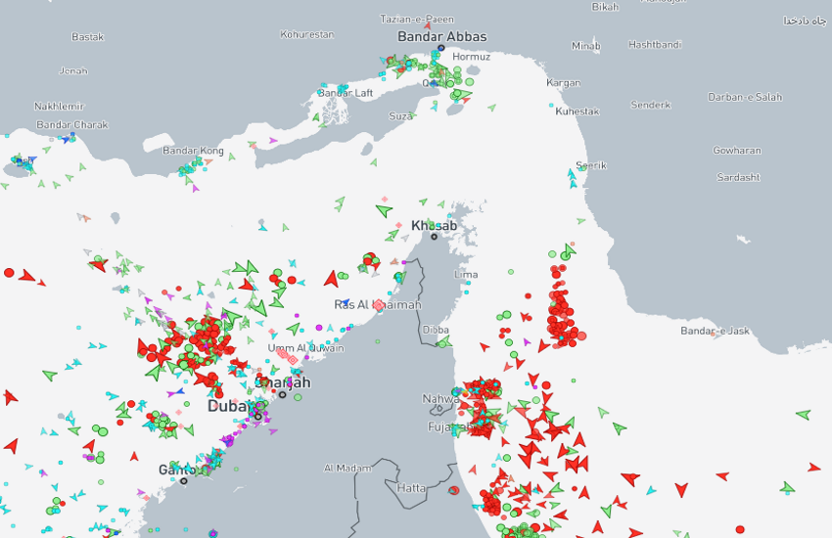Click the red vessel arrow north of Bandar Abbas
This screenshot has width=832, height=538.
click(x=428, y=25)
